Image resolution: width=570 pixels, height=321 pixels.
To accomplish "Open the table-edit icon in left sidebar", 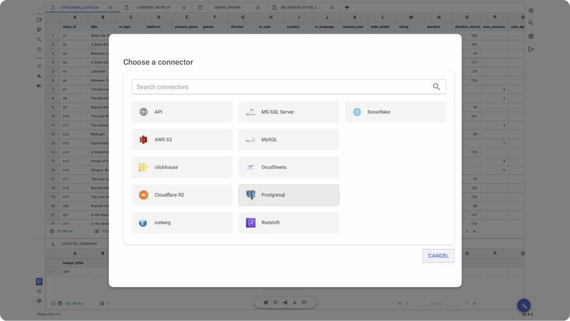I will pos(39,30).
